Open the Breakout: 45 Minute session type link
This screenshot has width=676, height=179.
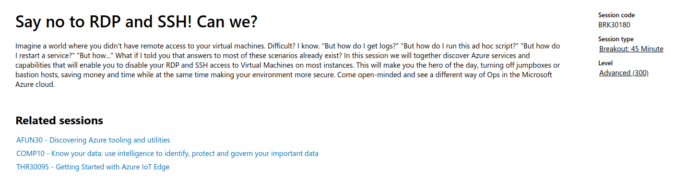pyautogui.click(x=631, y=49)
